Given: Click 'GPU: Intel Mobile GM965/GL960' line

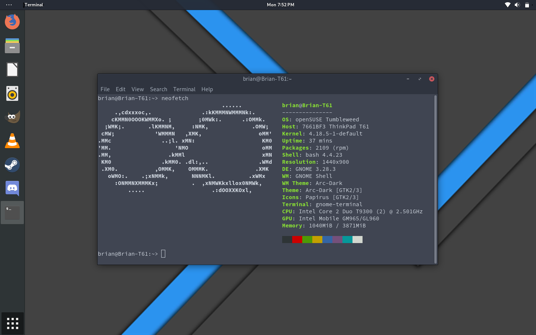Looking at the screenshot, I should click(x=331, y=218).
